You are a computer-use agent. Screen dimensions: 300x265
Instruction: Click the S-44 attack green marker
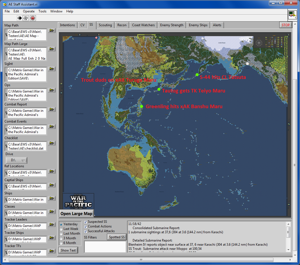(x=197, y=75)
